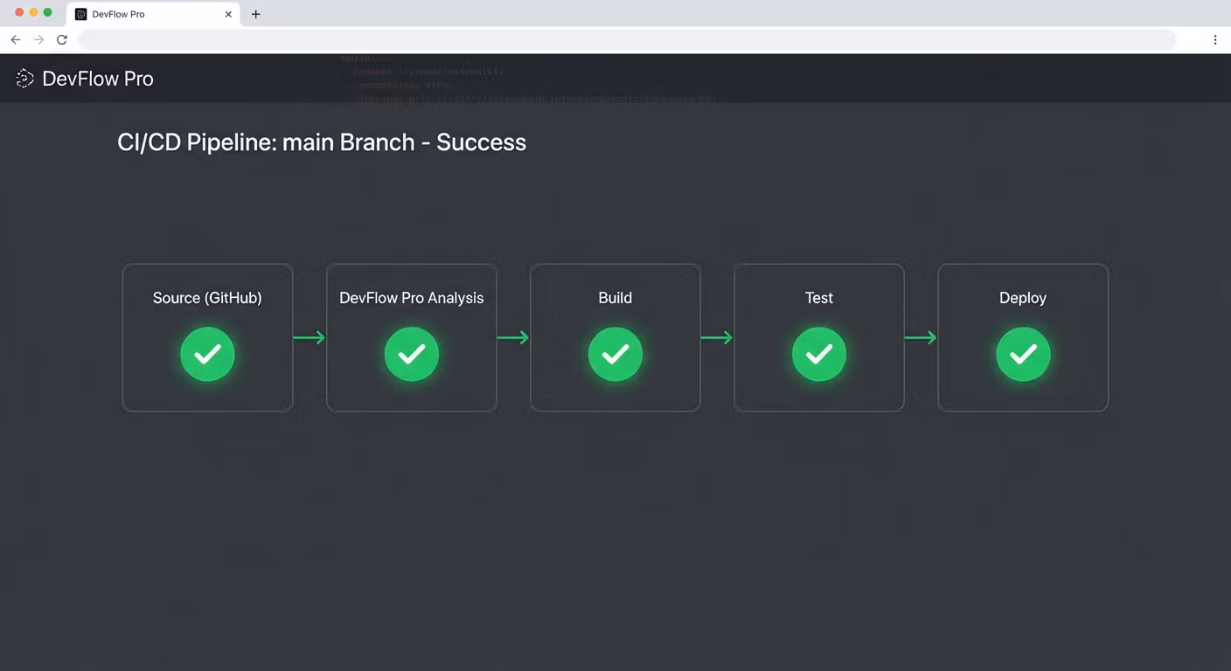Click the CI/CD Pipeline main Branch heading
Image resolution: width=1231 pixels, height=671 pixels.
click(x=322, y=142)
